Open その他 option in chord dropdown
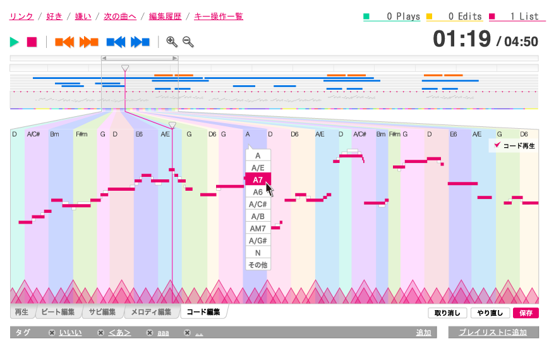 258,265
